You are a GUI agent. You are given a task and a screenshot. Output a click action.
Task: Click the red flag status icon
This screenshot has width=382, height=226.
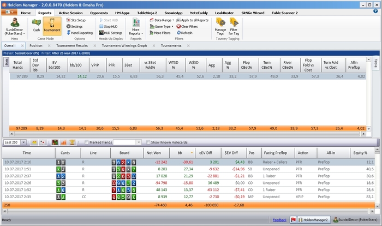click(x=294, y=220)
